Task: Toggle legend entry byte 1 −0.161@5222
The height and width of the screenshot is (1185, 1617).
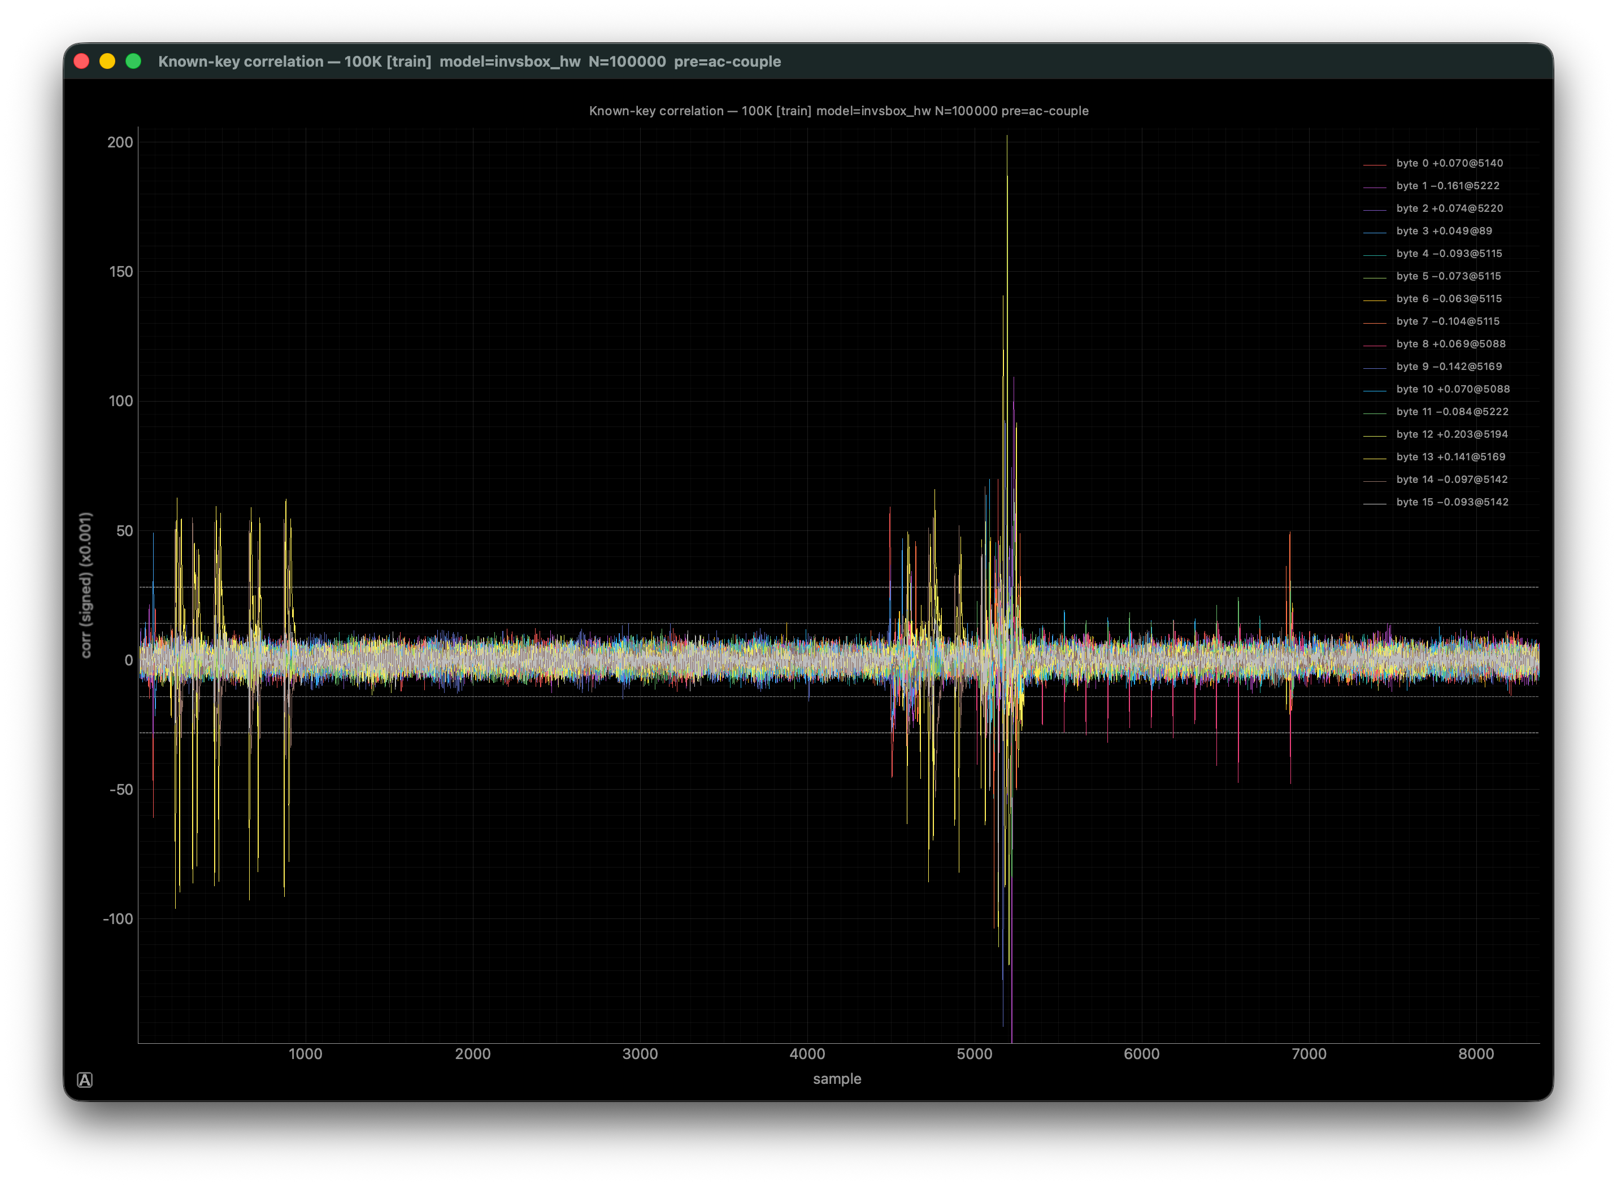Action: pyautogui.click(x=1431, y=186)
